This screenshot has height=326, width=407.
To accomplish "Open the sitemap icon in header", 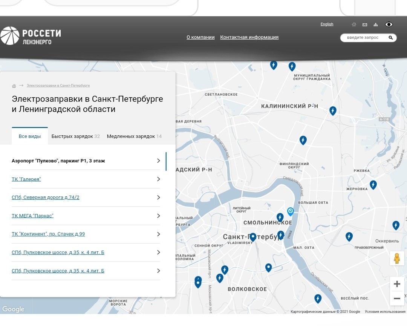I will coord(375,24).
